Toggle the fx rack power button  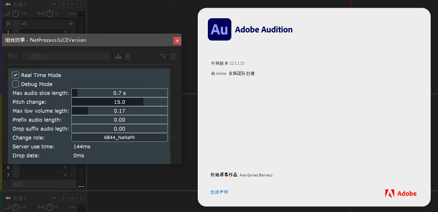[x=16, y=24]
